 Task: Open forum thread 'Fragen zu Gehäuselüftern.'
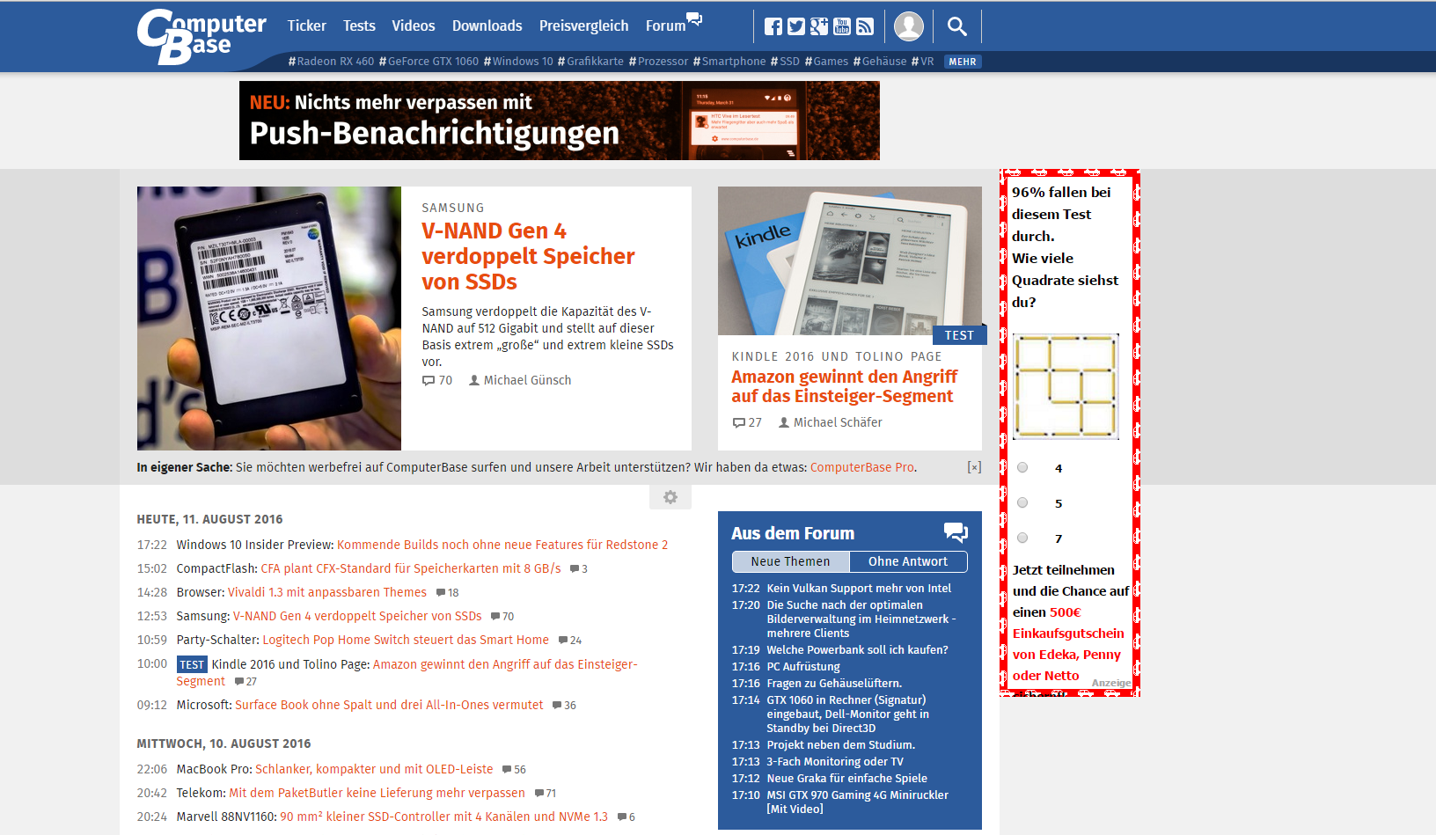[x=834, y=683]
